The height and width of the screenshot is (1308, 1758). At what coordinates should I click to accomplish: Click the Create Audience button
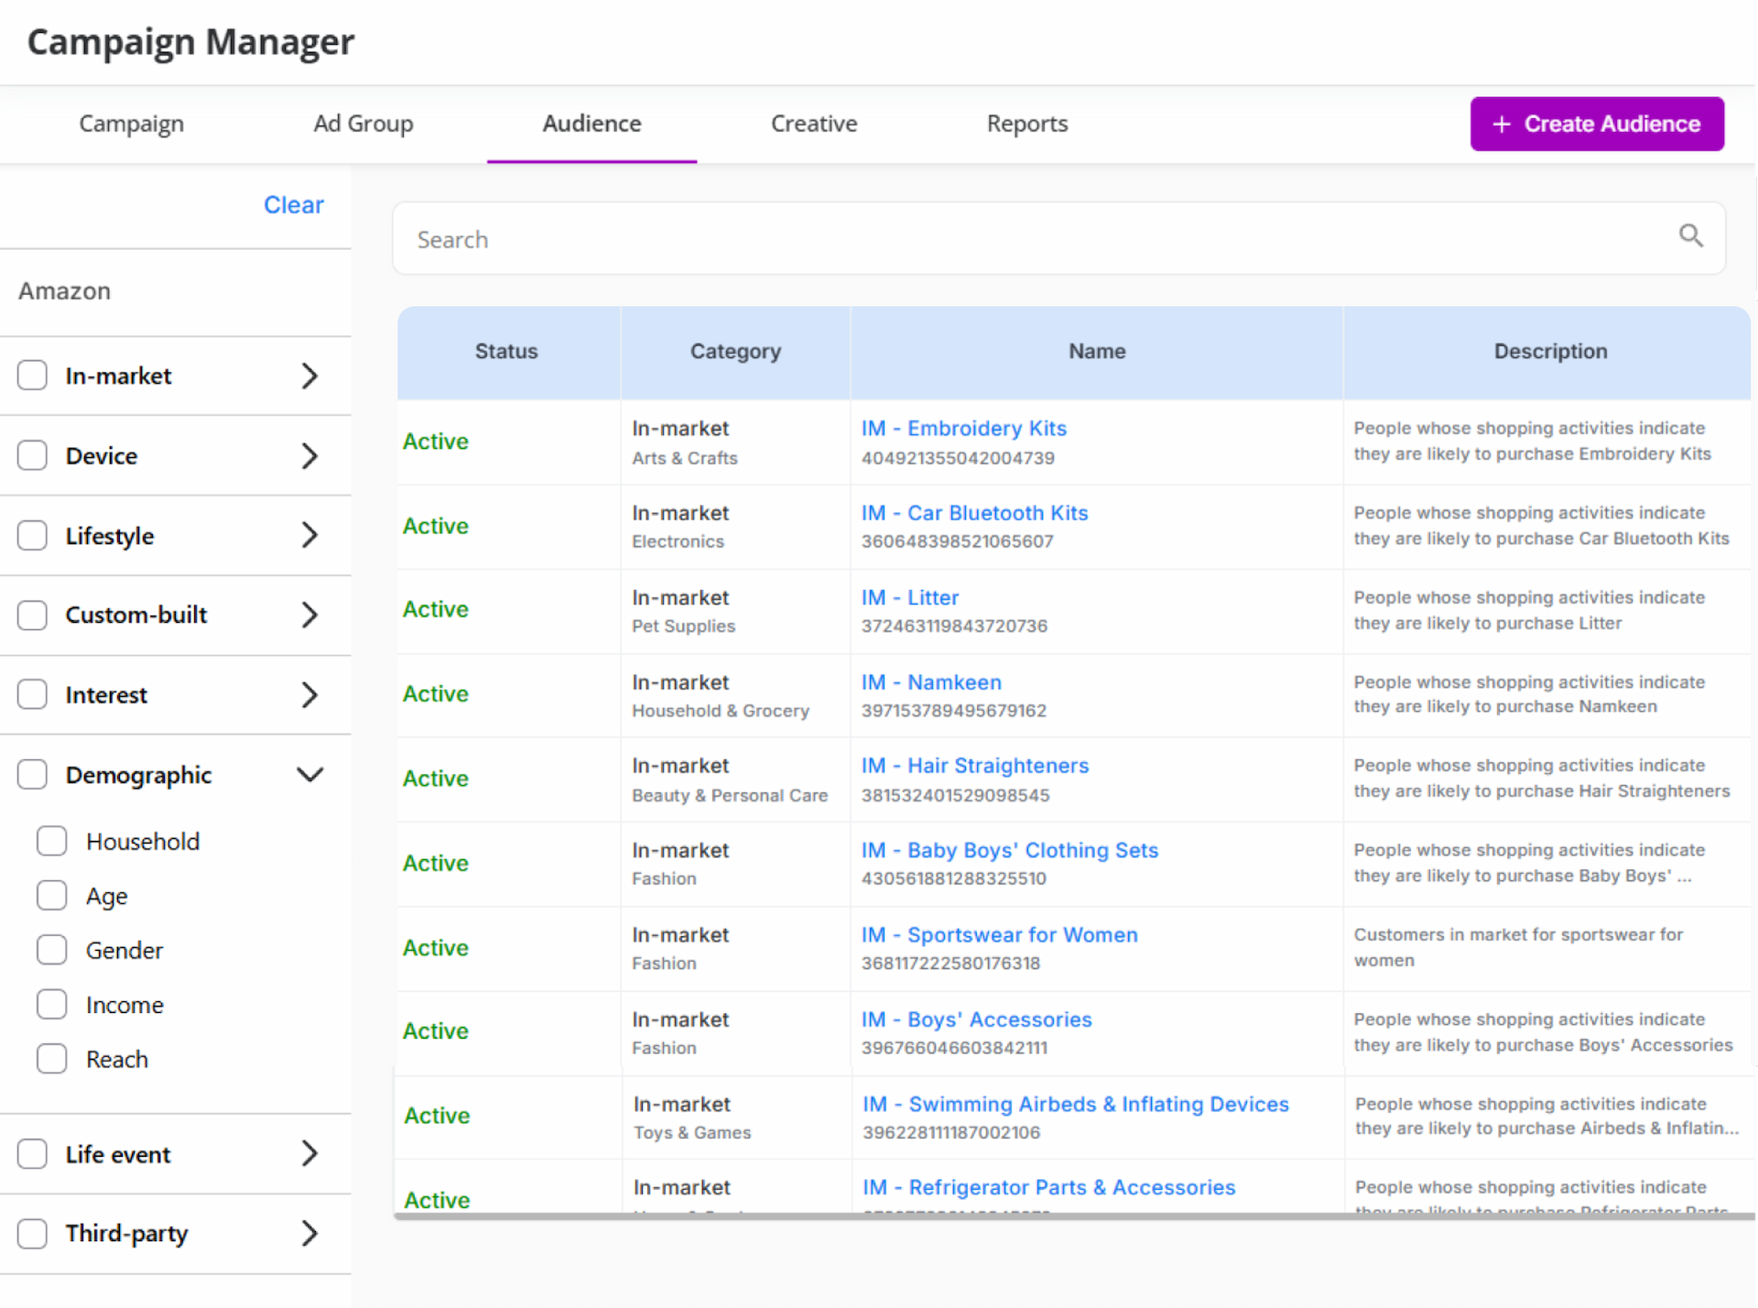(1596, 124)
